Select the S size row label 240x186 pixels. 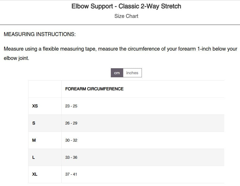pos(34,123)
